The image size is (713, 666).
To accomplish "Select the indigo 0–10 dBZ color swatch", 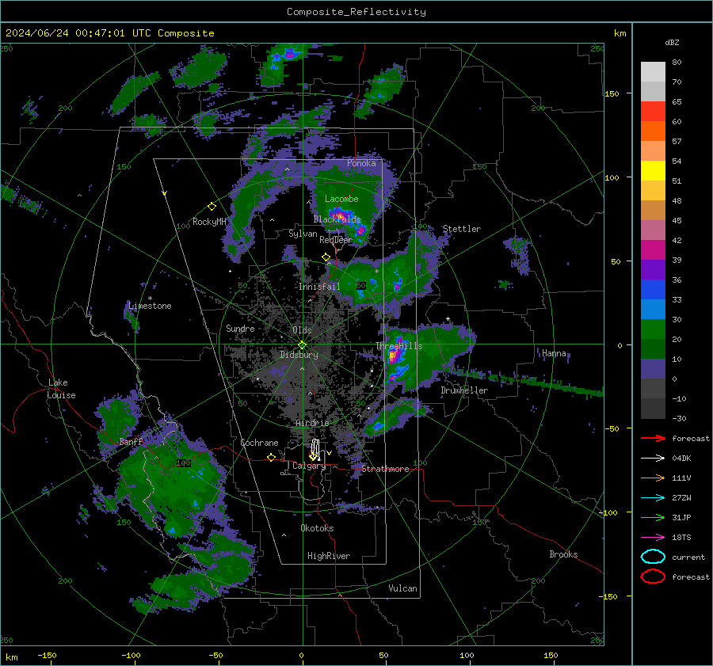I will point(653,369).
